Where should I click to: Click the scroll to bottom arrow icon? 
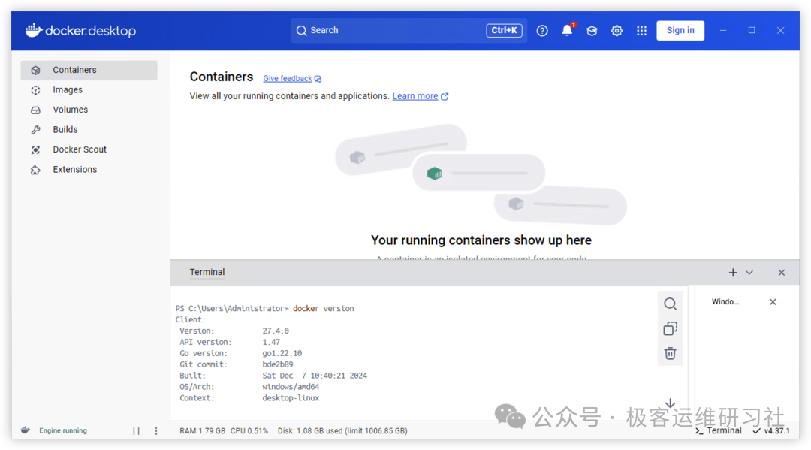pos(671,403)
